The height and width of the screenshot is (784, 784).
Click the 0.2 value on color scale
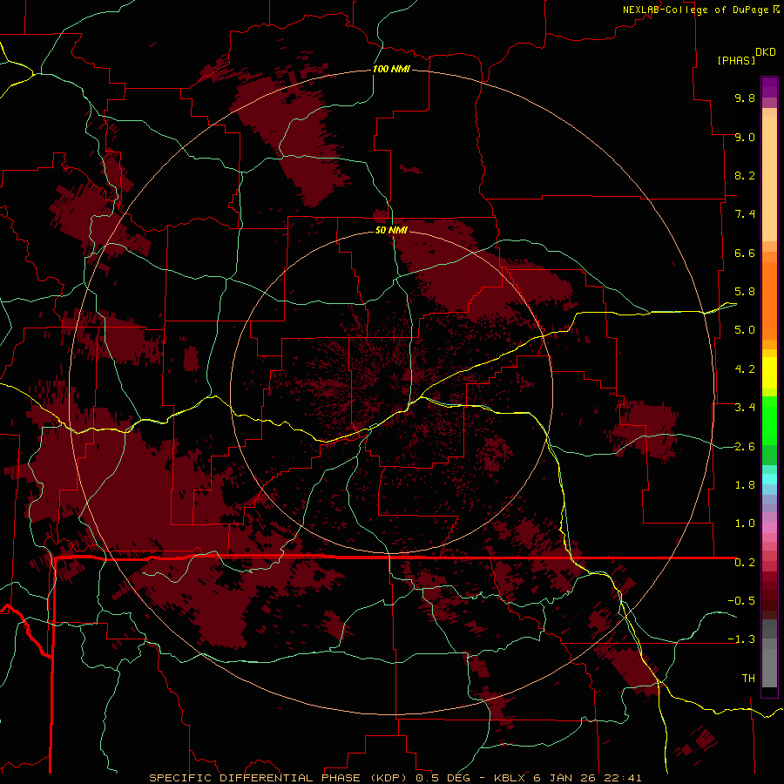[745, 563]
